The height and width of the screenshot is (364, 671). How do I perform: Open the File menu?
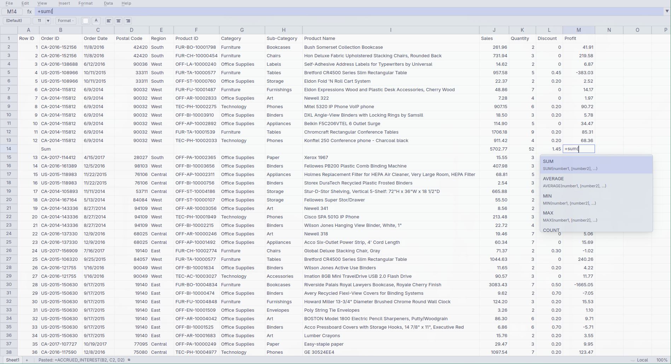(x=9, y=3)
